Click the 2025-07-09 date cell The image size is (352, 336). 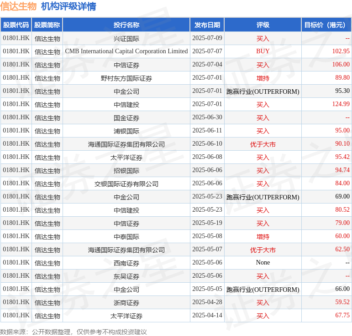point(207,38)
